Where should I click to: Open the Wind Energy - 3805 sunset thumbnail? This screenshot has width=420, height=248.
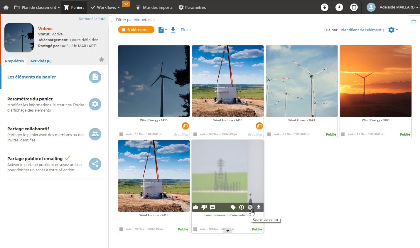pyautogui.click(x=376, y=81)
